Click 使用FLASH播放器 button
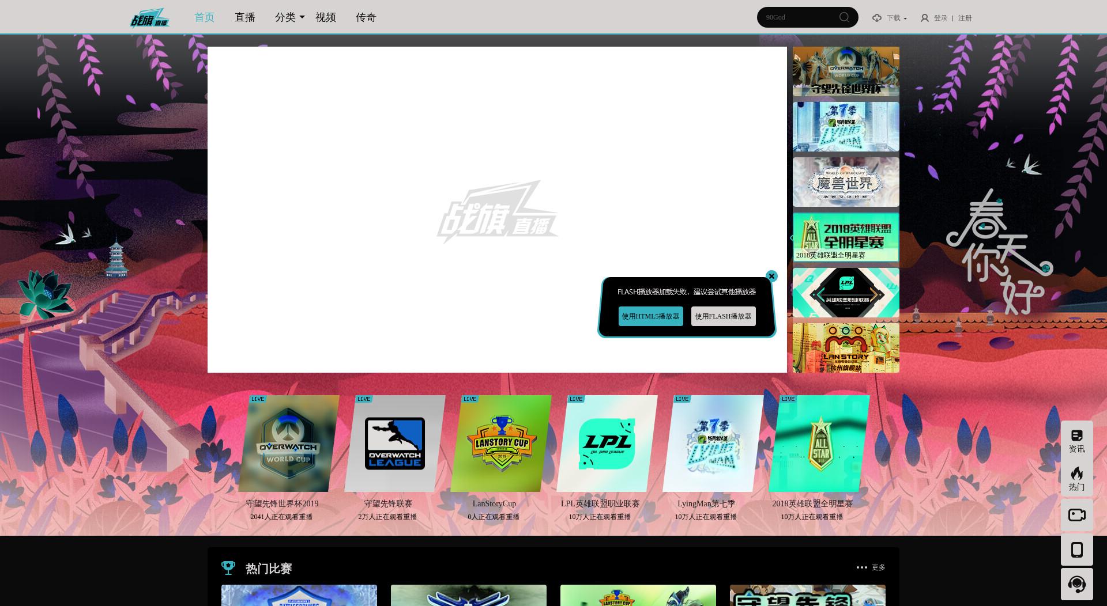 point(723,316)
